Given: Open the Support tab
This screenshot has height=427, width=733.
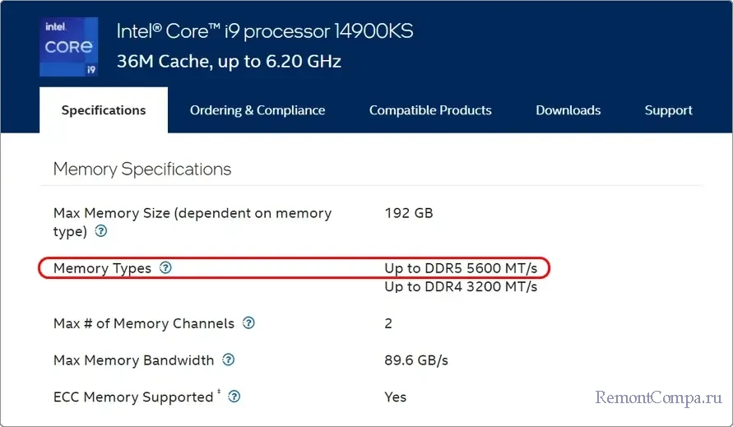Looking at the screenshot, I should (668, 110).
